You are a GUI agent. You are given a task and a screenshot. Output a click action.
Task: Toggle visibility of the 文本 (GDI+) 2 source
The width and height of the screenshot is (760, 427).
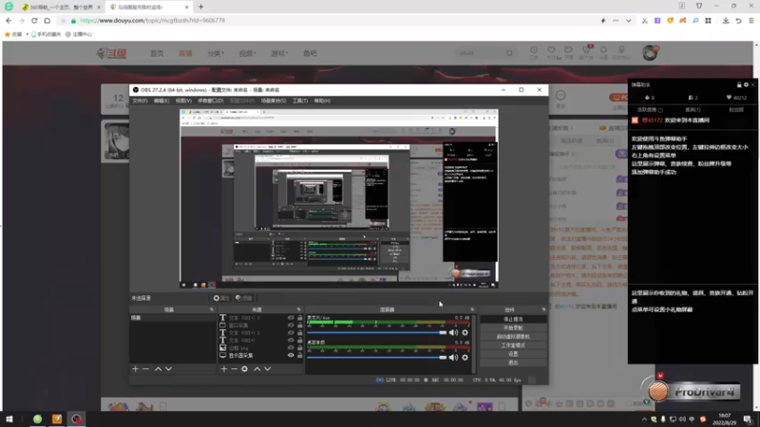pyautogui.click(x=291, y=333)
